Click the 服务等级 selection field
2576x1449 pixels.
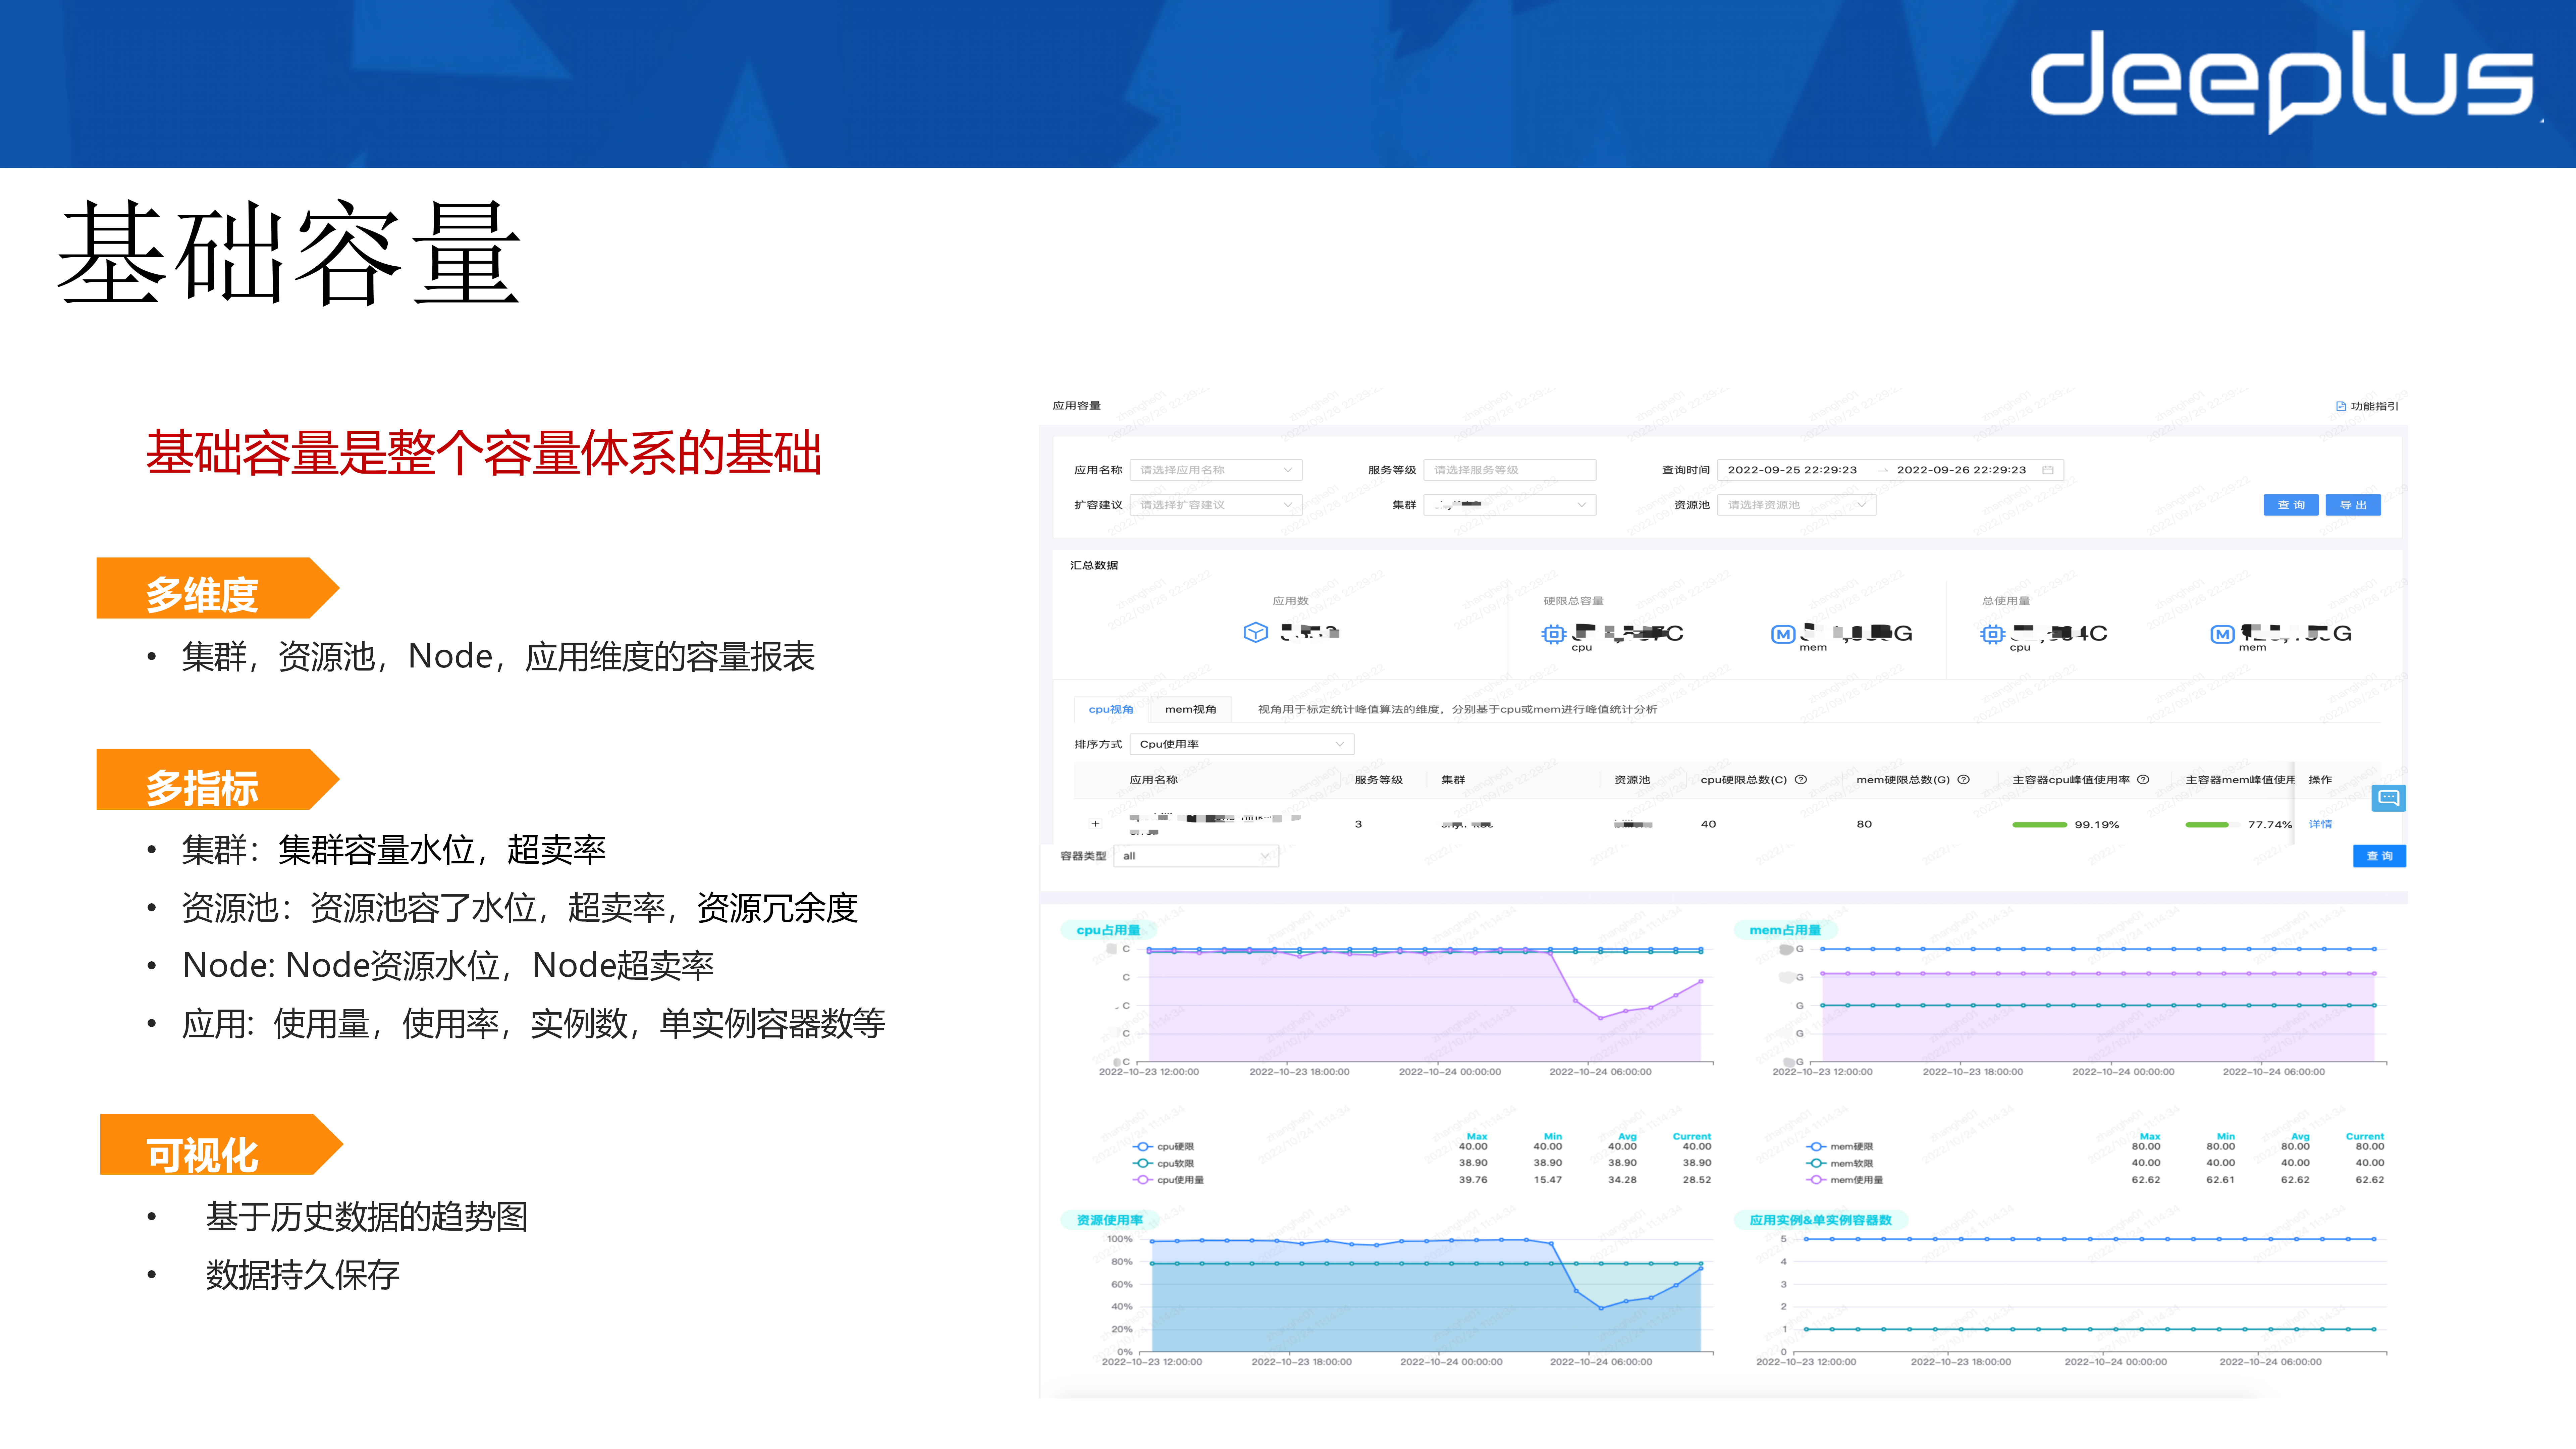[1510, 470]
